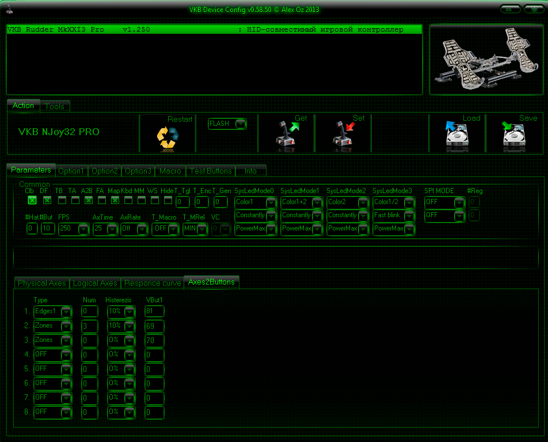The width and height of the screenshot is (548, 442).
Task: Click VBut1 field showing 69
Action: [x=154, y=326]
